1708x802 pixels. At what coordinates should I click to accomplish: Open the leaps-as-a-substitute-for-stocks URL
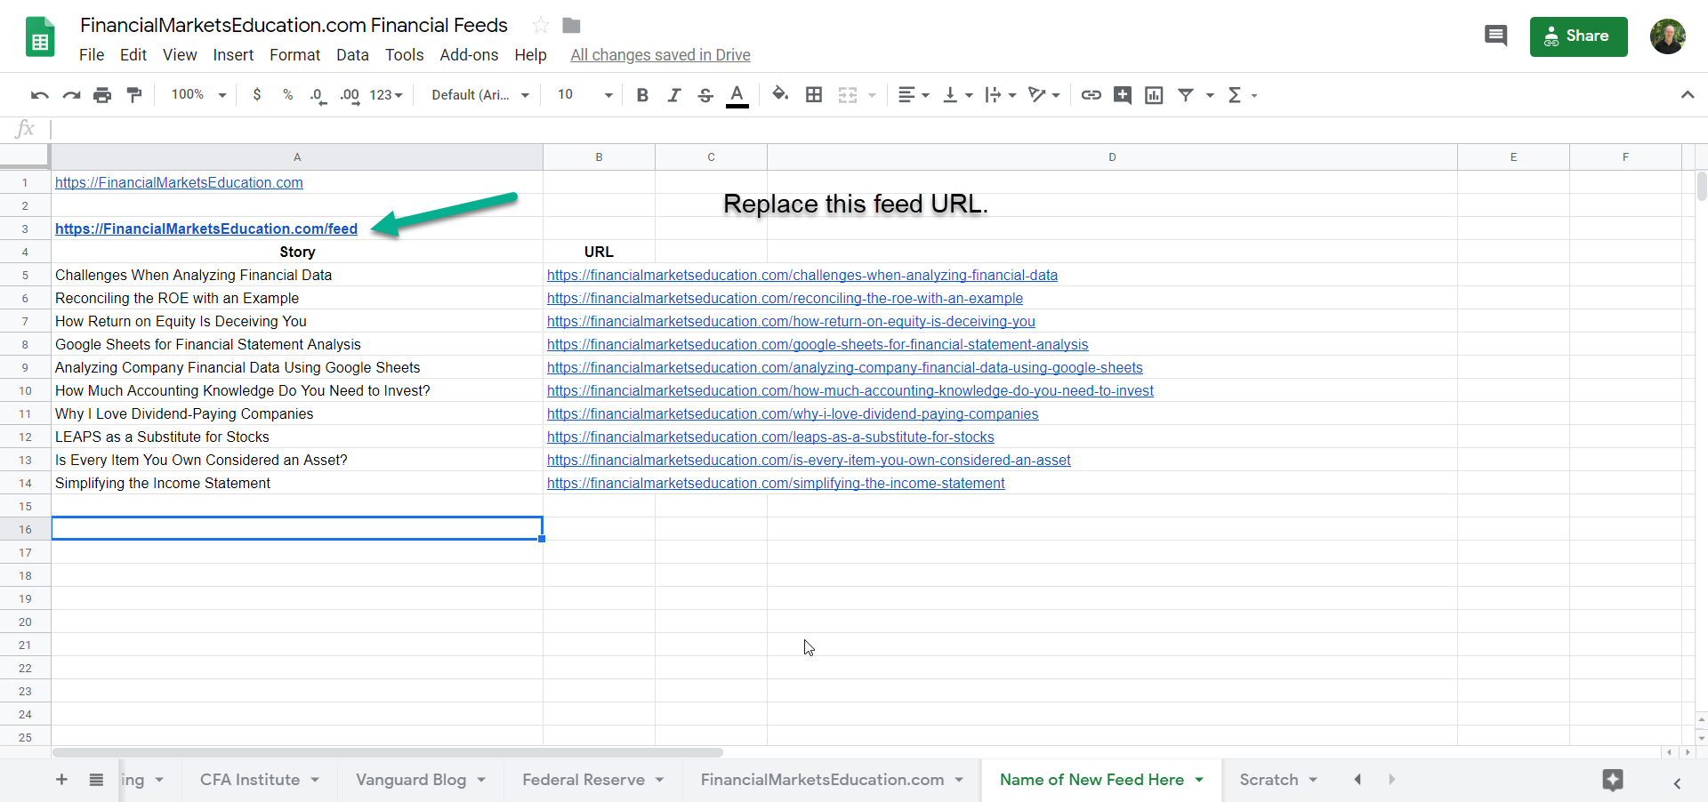click(770, 437)
